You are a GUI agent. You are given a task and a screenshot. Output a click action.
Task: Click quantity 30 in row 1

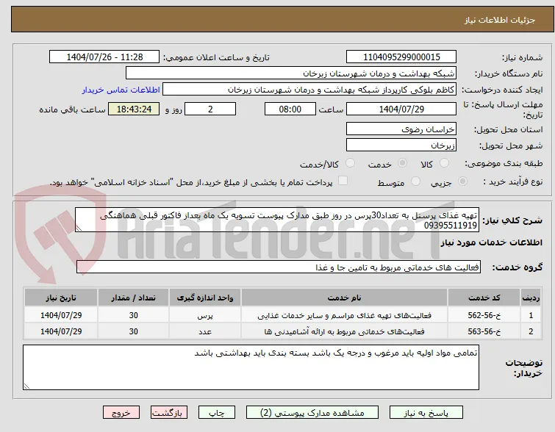pyautogui.click(x=134, y=315)
